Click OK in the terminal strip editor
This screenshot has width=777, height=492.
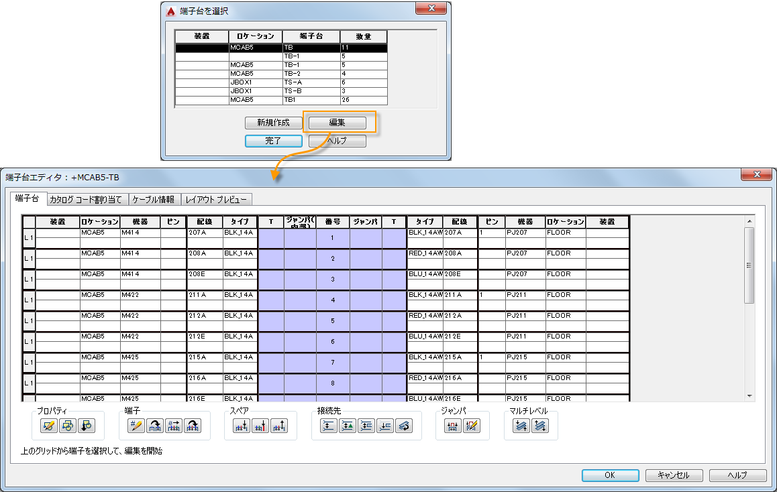(x=610, y=475)
